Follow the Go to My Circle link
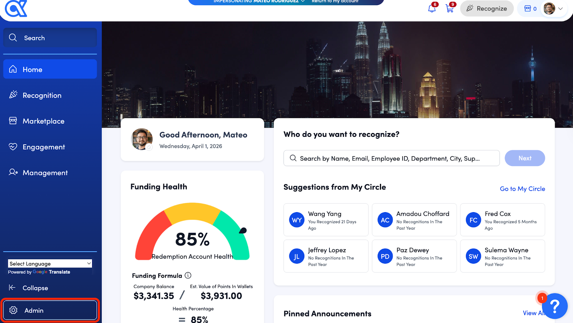Screen dimensions: 573x323 (x=522, y=189)
